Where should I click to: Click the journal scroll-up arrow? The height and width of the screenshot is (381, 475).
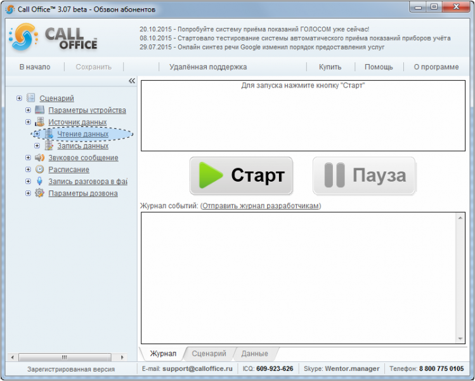[x=460, y=218]
